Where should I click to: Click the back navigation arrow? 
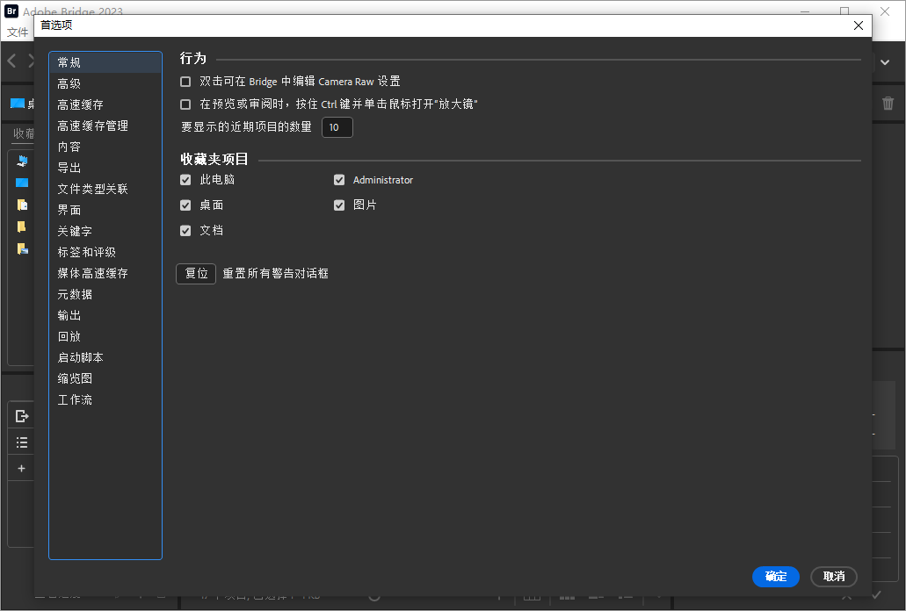[x=11, y=60]
